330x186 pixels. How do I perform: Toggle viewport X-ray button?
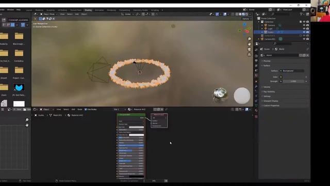[233, 14]
